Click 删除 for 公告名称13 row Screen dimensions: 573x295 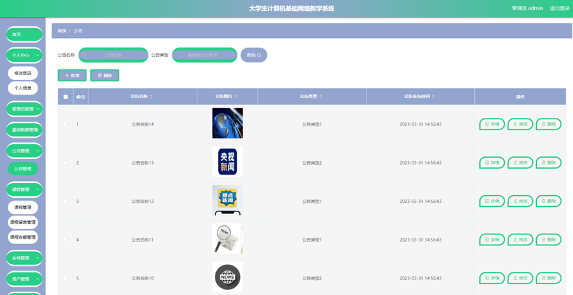click(x=548, y=162)
